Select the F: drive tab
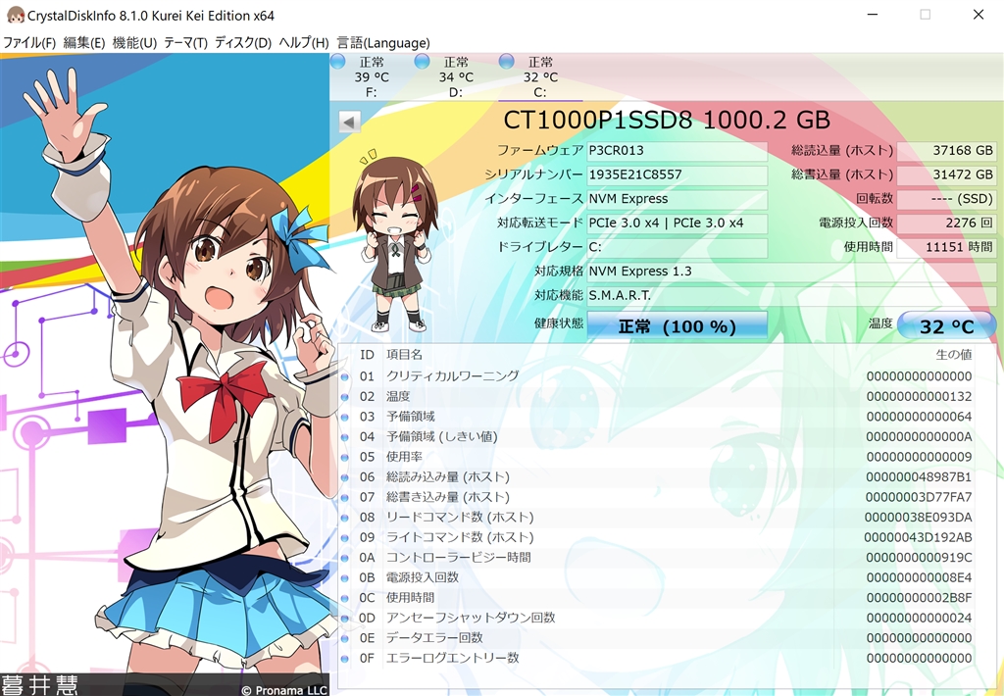The height and width of the screenshot is (696, 1004). pyautogui.click(x=372, y=76)
